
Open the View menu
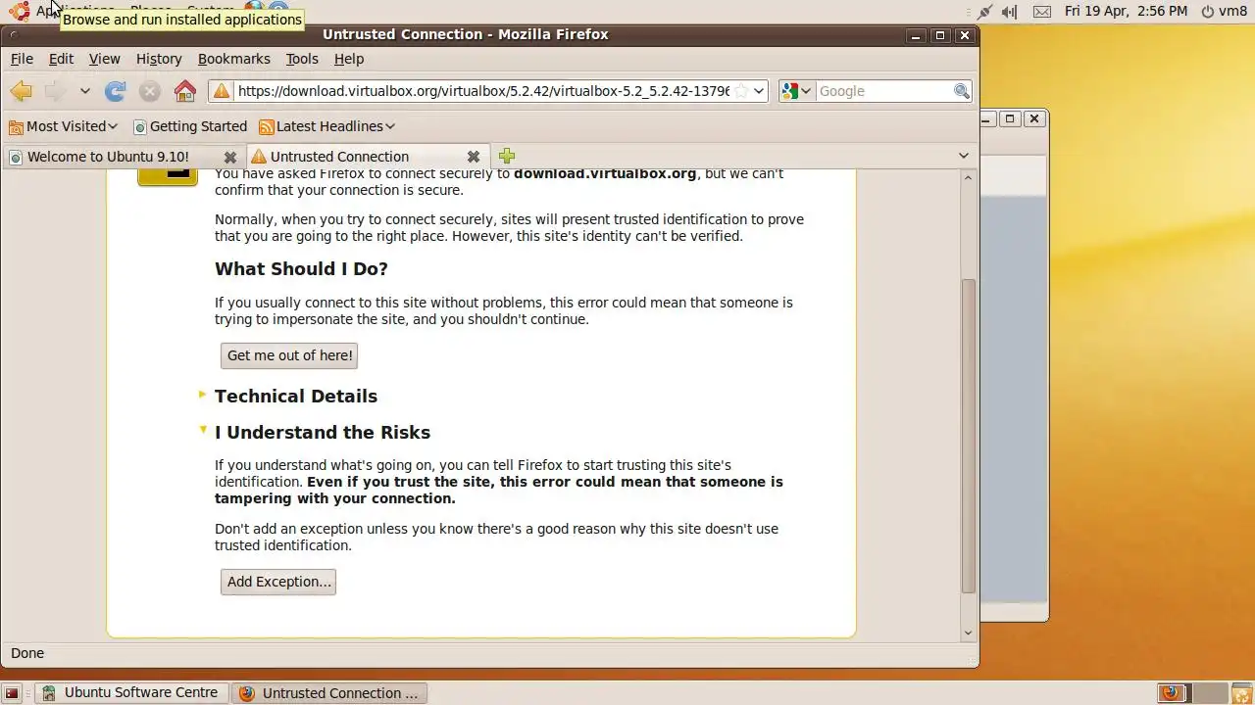[x=104, y=59]
